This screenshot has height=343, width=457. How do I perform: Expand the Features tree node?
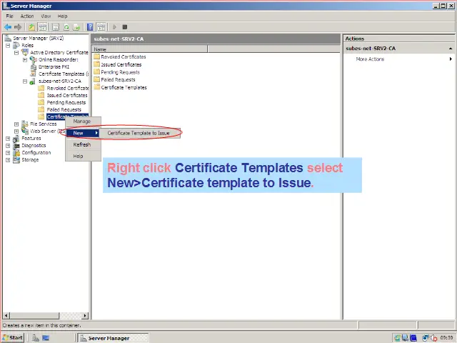click(x=8, y=139)
